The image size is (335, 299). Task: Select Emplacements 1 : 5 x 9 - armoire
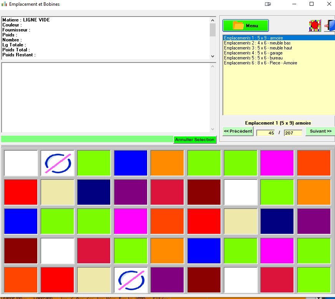click(x=279, y=38)
